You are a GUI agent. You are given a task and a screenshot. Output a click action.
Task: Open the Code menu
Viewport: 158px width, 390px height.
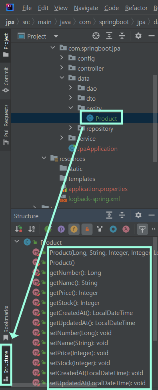[x=111, y=8]
